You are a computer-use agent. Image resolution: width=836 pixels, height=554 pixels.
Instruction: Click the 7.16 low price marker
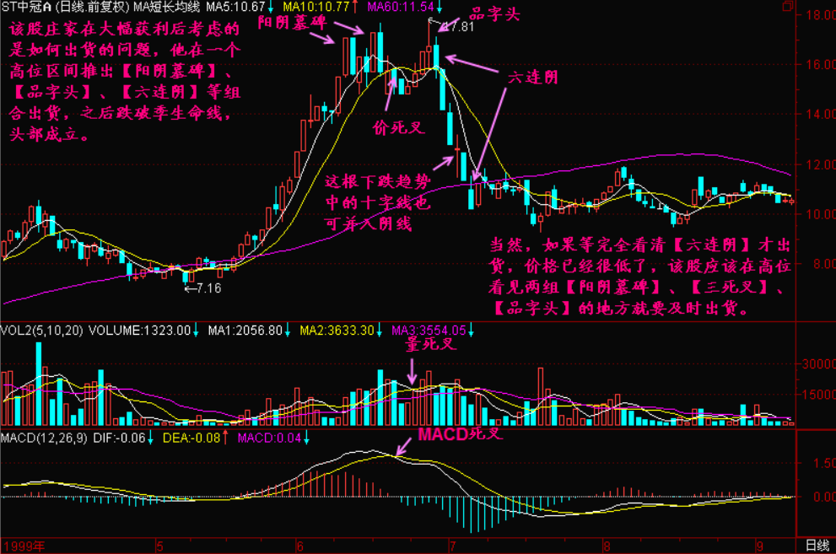(207, 288)
